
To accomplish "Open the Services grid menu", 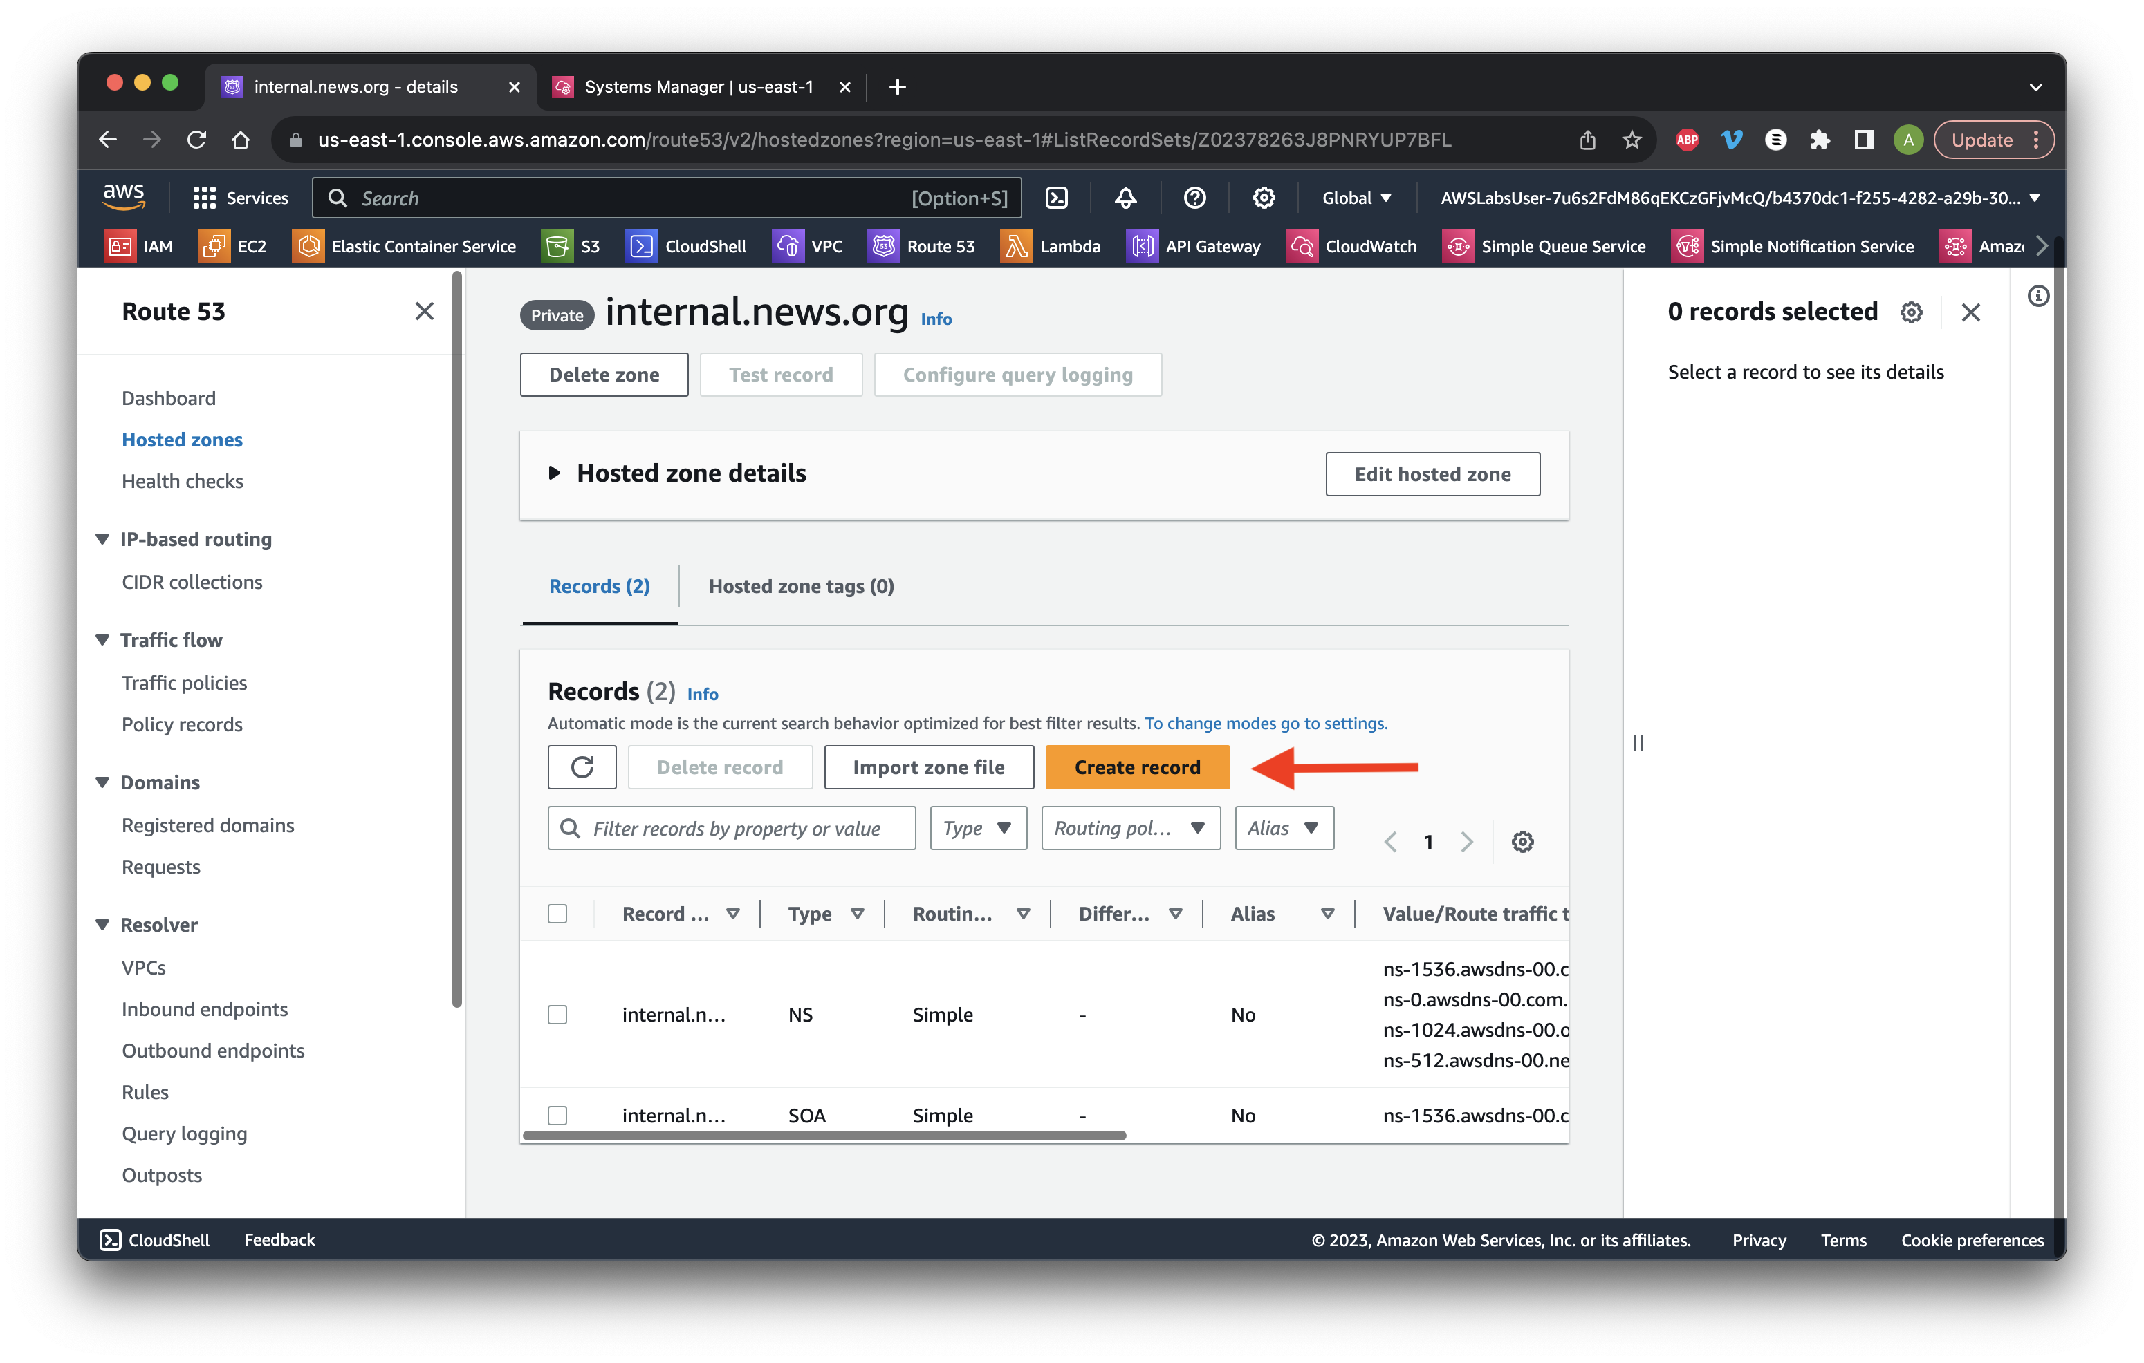I will click(241, 198).
